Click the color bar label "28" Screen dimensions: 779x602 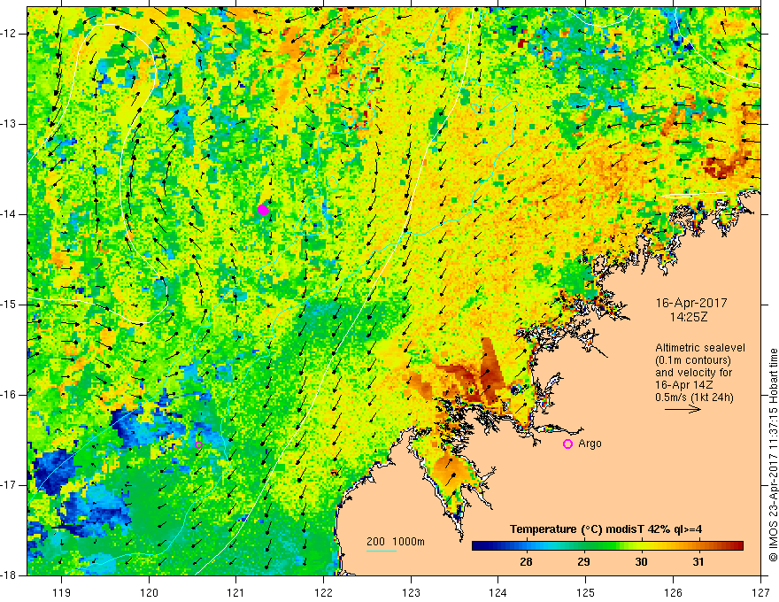[526, 562]
